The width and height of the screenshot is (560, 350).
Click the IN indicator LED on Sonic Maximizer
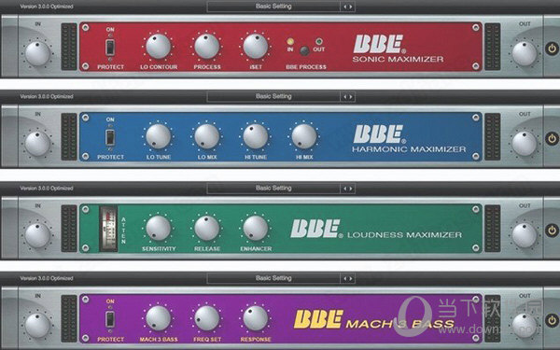click(x=290, y=41)
